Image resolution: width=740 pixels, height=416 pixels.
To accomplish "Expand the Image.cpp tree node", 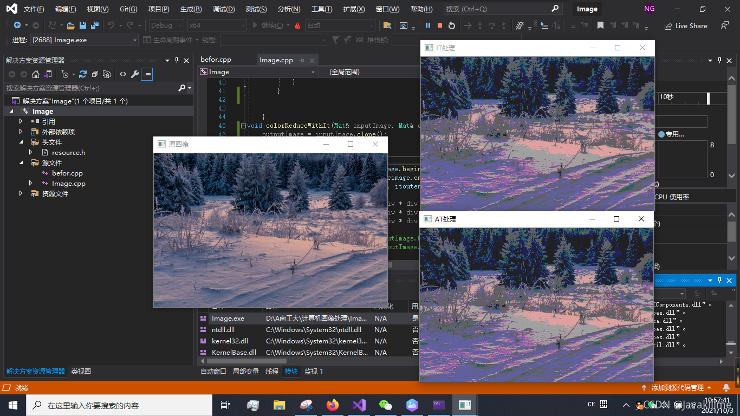I will tap(31, 183).
